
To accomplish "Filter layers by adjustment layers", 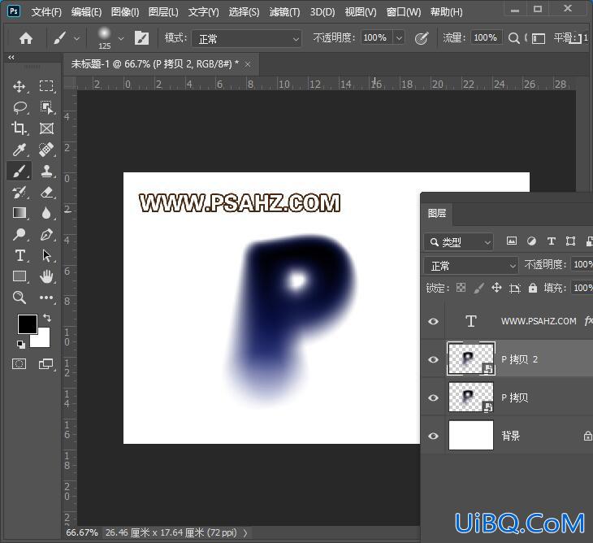I will 532,241.
